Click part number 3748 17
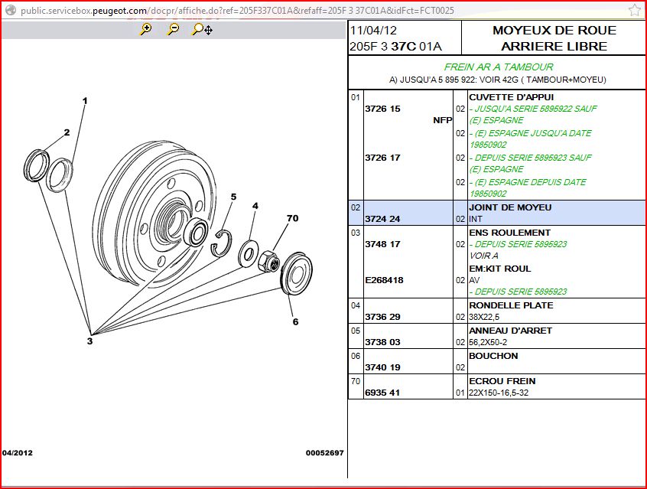The width and height of the screenshot is (647, 489). coord(382,244)
